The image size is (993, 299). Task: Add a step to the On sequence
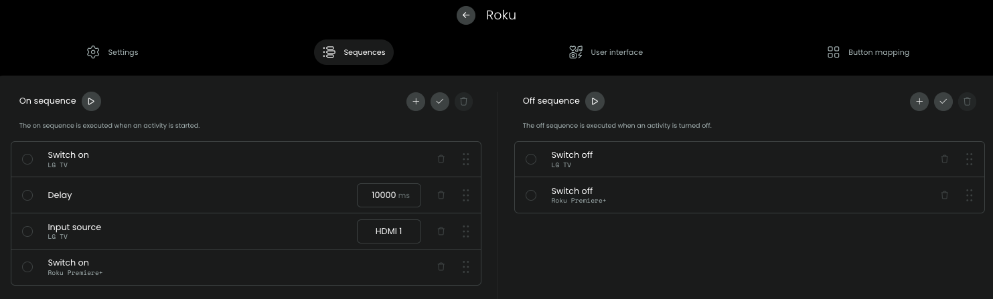[x=416, y=102]
